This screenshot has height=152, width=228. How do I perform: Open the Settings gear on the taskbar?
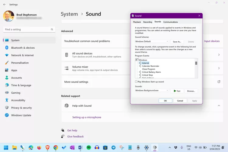(147, 148)
